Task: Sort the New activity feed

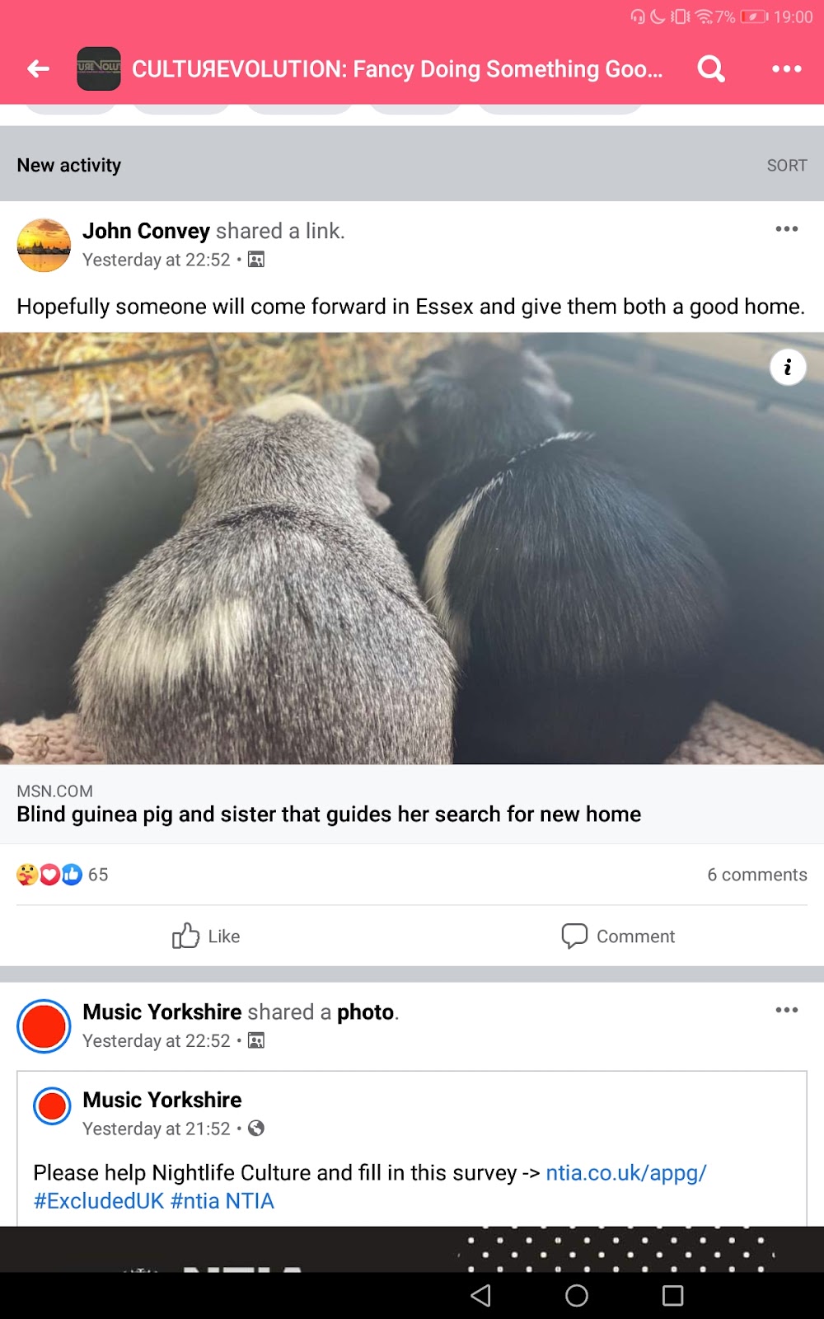Action: tap(786, 165)
